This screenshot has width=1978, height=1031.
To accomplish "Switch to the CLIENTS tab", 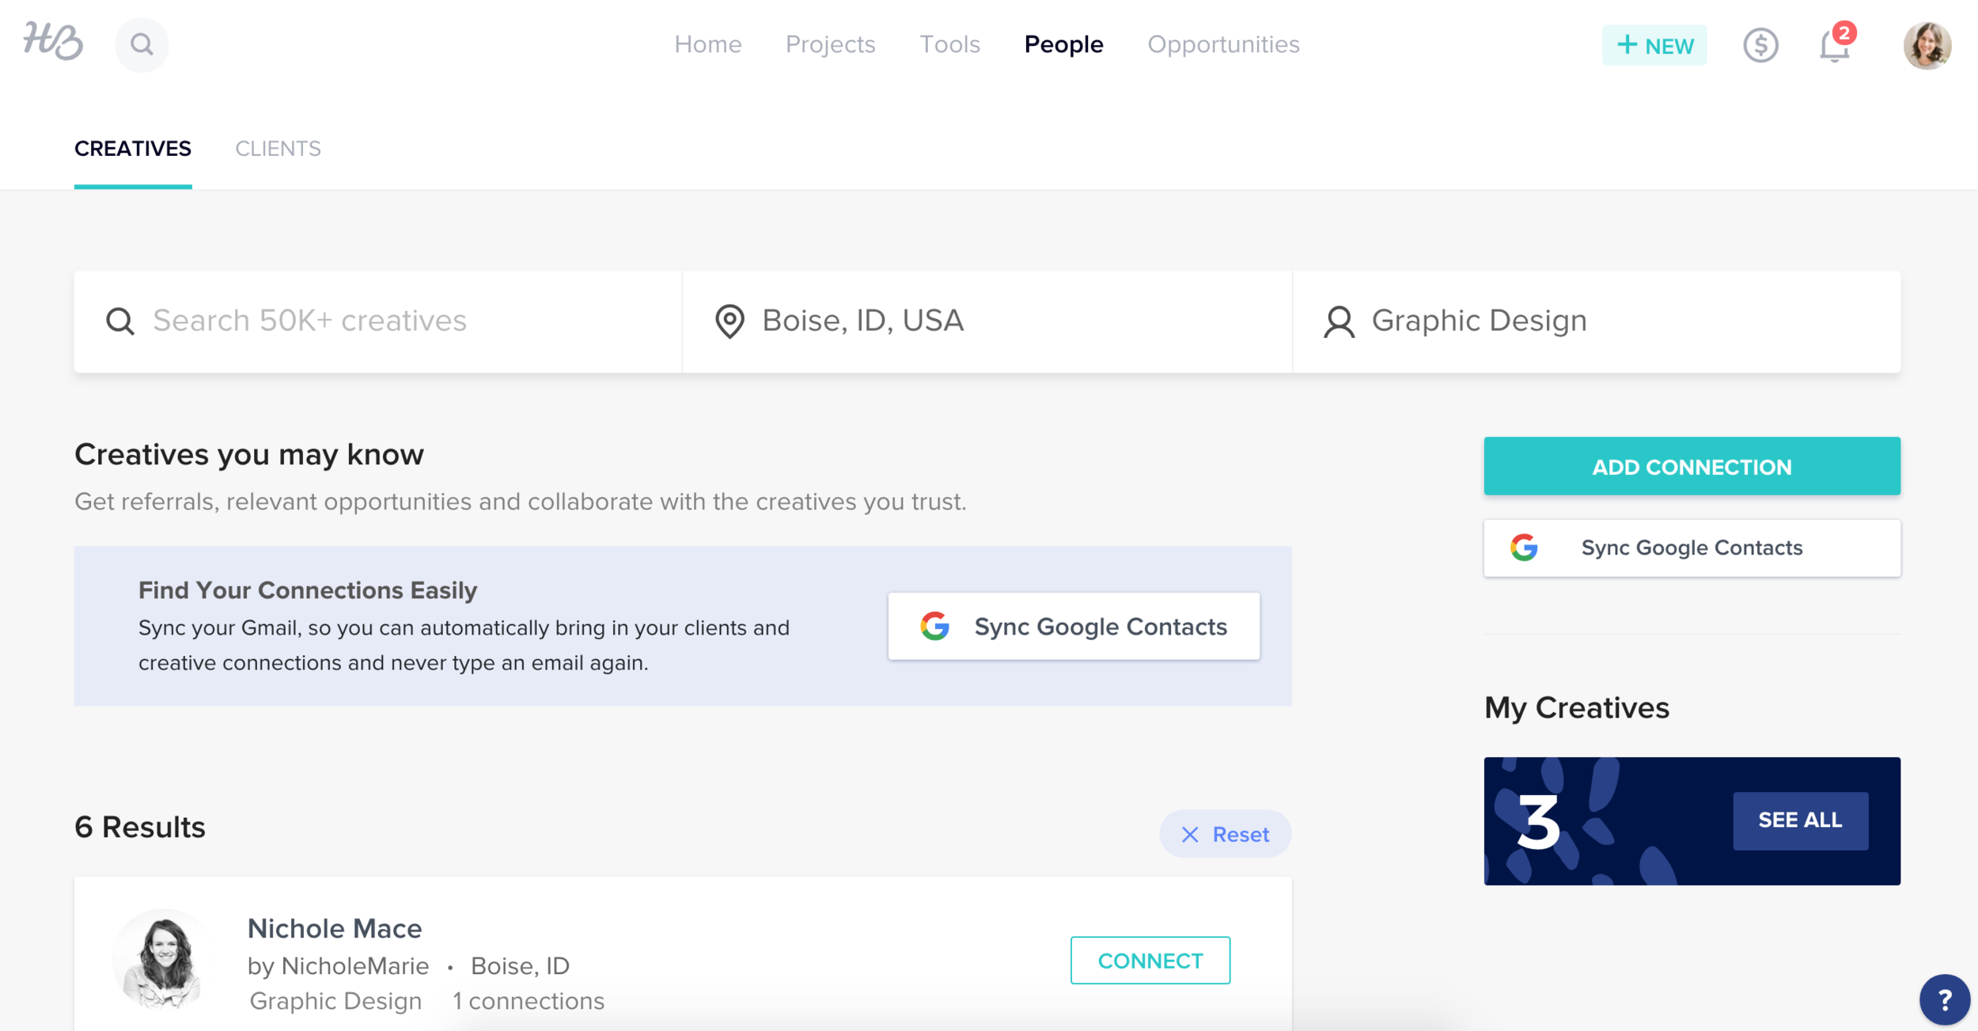I will 279,149.
